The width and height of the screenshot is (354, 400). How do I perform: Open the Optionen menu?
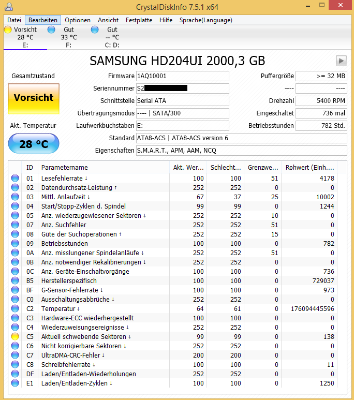(x=78, y=20)
